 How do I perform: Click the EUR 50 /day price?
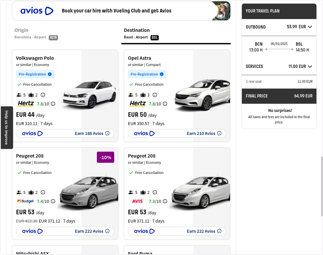tap(142, 115)
